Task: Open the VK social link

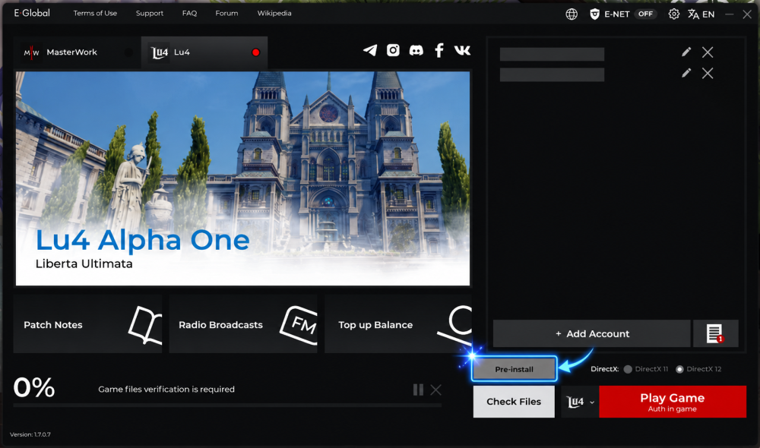Action: (x=462, y=50)
